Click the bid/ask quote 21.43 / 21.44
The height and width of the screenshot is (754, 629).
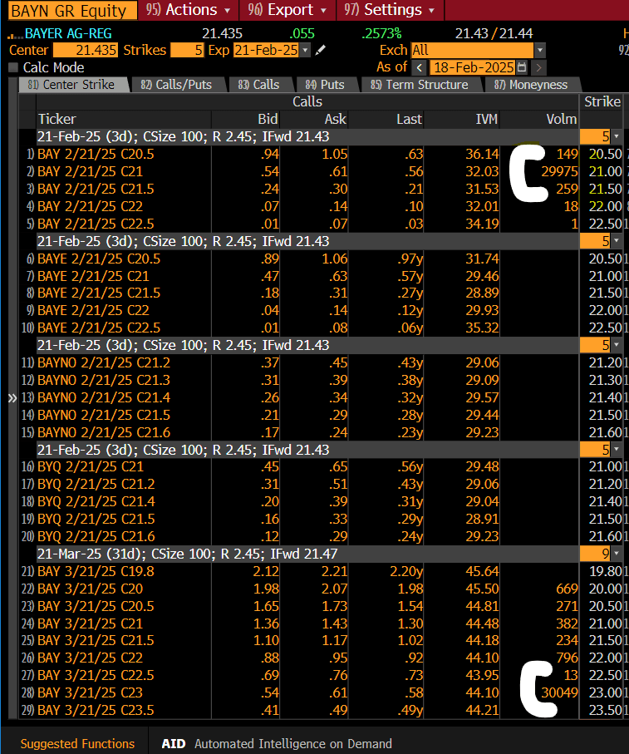[494, 33]
